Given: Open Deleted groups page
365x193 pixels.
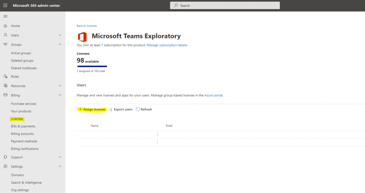Looking at the screenshot, I should pyautogui.click(x=22, y=61).
